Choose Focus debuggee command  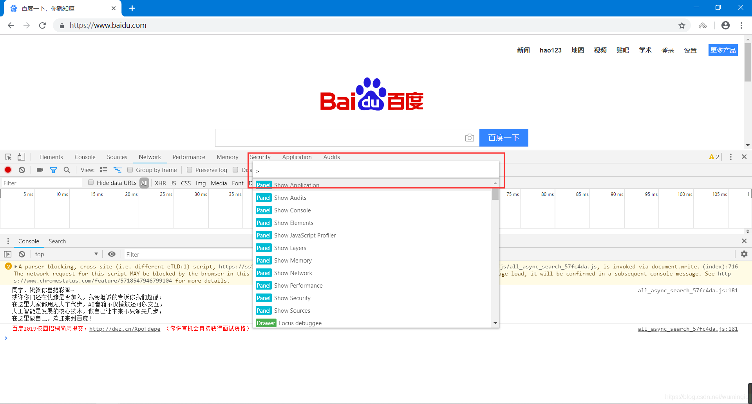click(372, 323)
